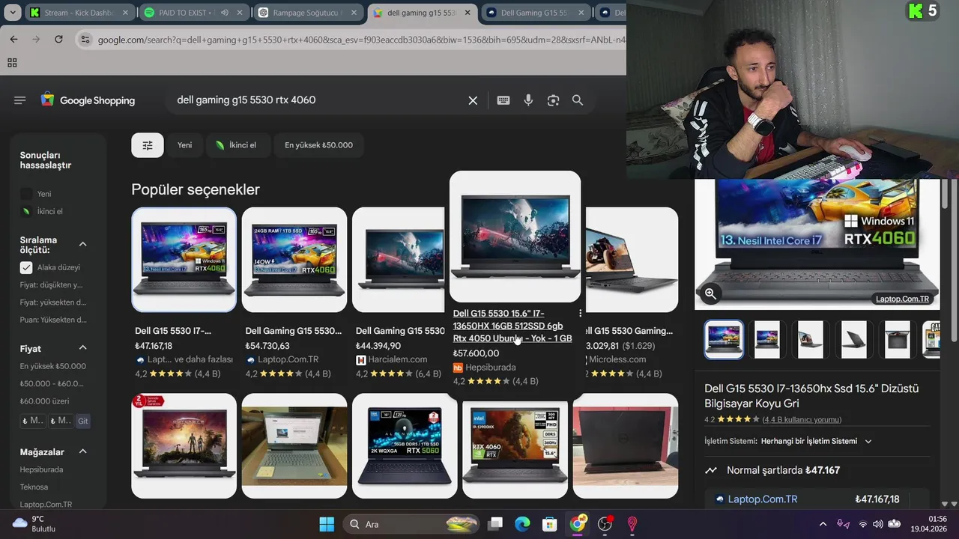Check the Yeni checkbox in sidebar
The image size is (959, 539).
tap(26, 194)
